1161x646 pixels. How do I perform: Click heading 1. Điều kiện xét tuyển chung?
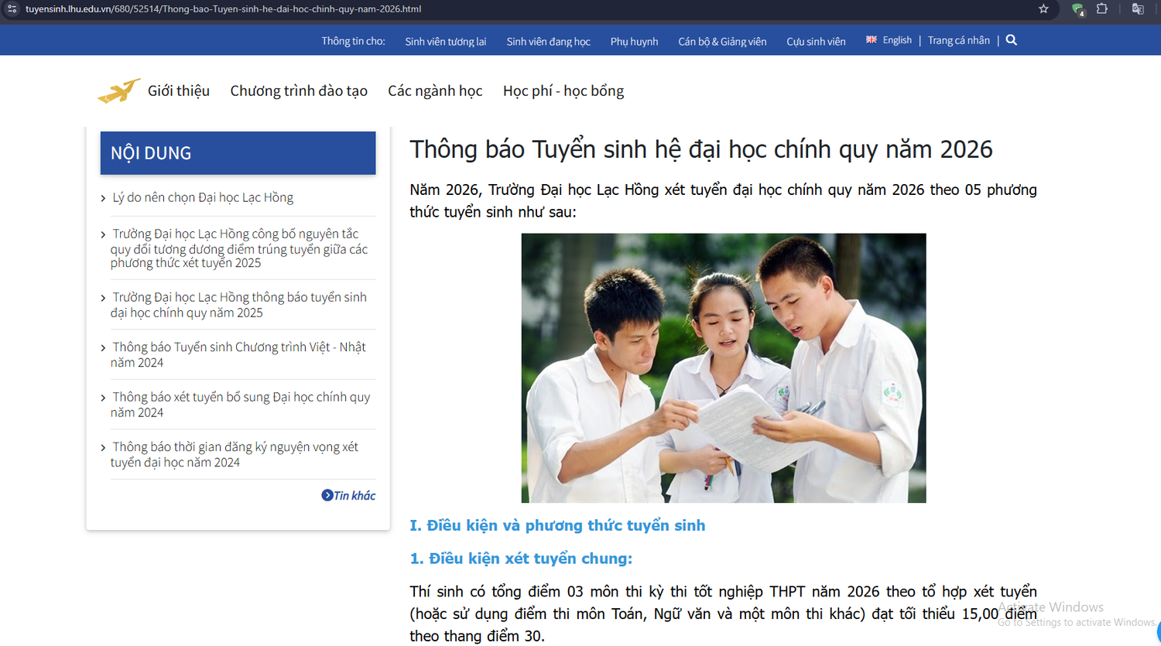click(x=521, y=559)
